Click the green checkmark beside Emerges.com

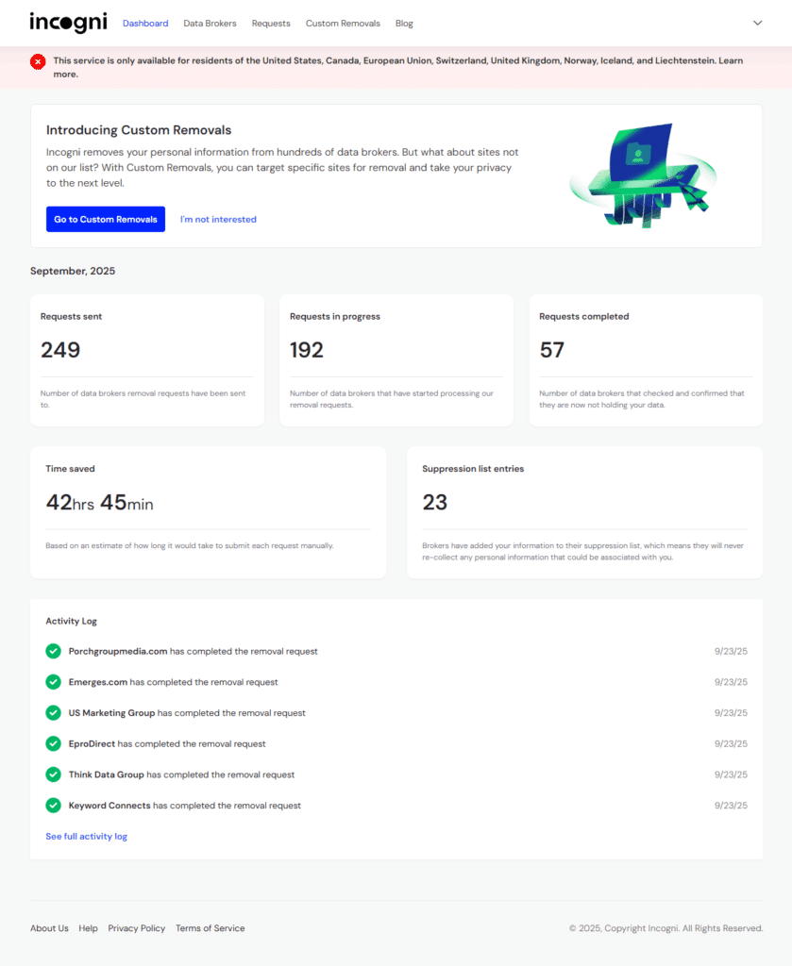(x=53, y=682)
